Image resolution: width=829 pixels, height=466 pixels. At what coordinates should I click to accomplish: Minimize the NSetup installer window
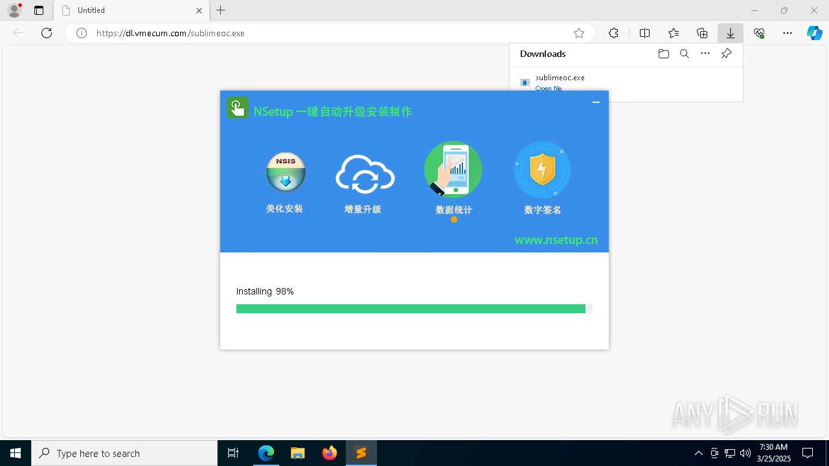tap(596, 102)
